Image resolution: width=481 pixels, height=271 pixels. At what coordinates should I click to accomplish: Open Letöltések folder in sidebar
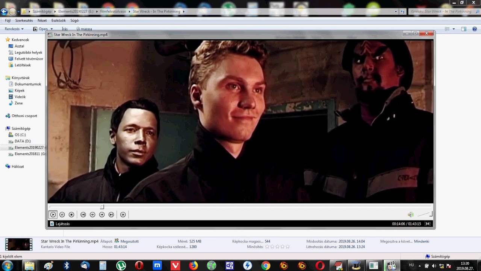coord(23,65)
